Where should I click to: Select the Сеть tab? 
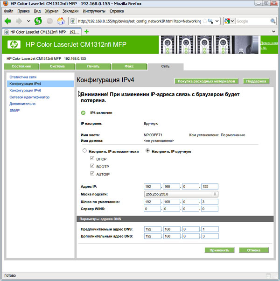(x=165, y=66)
